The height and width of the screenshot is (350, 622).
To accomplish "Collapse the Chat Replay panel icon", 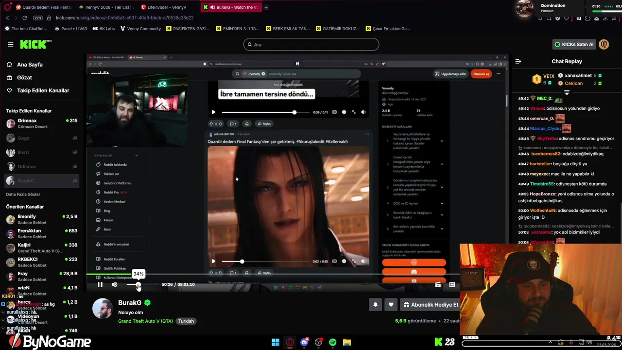I will pos(518,61).
